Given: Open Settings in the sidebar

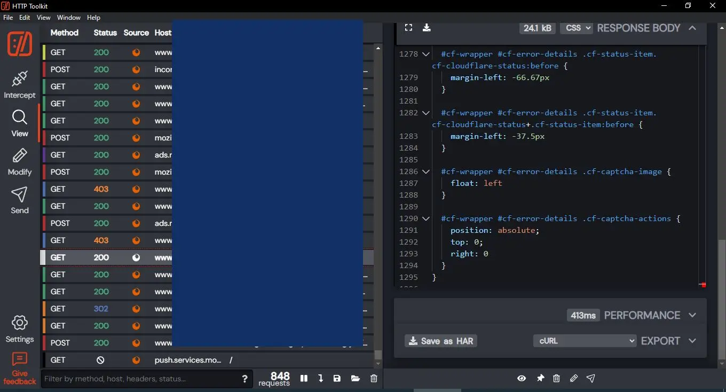Looking at the screenshot, I should [x=20, y=328].
